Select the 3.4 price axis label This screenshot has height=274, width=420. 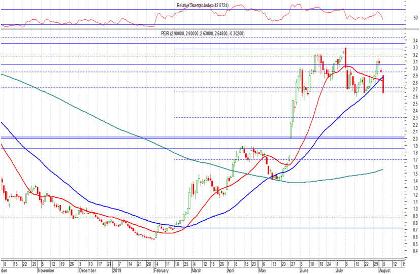tap(415, 41)
